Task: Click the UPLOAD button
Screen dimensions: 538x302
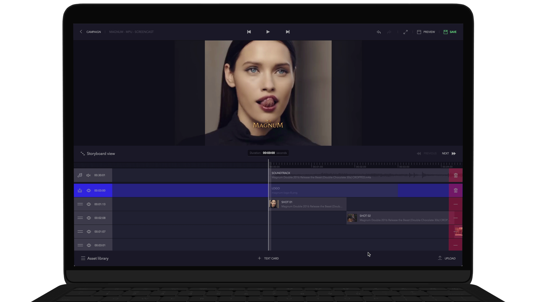Action: tap(447, 258)
